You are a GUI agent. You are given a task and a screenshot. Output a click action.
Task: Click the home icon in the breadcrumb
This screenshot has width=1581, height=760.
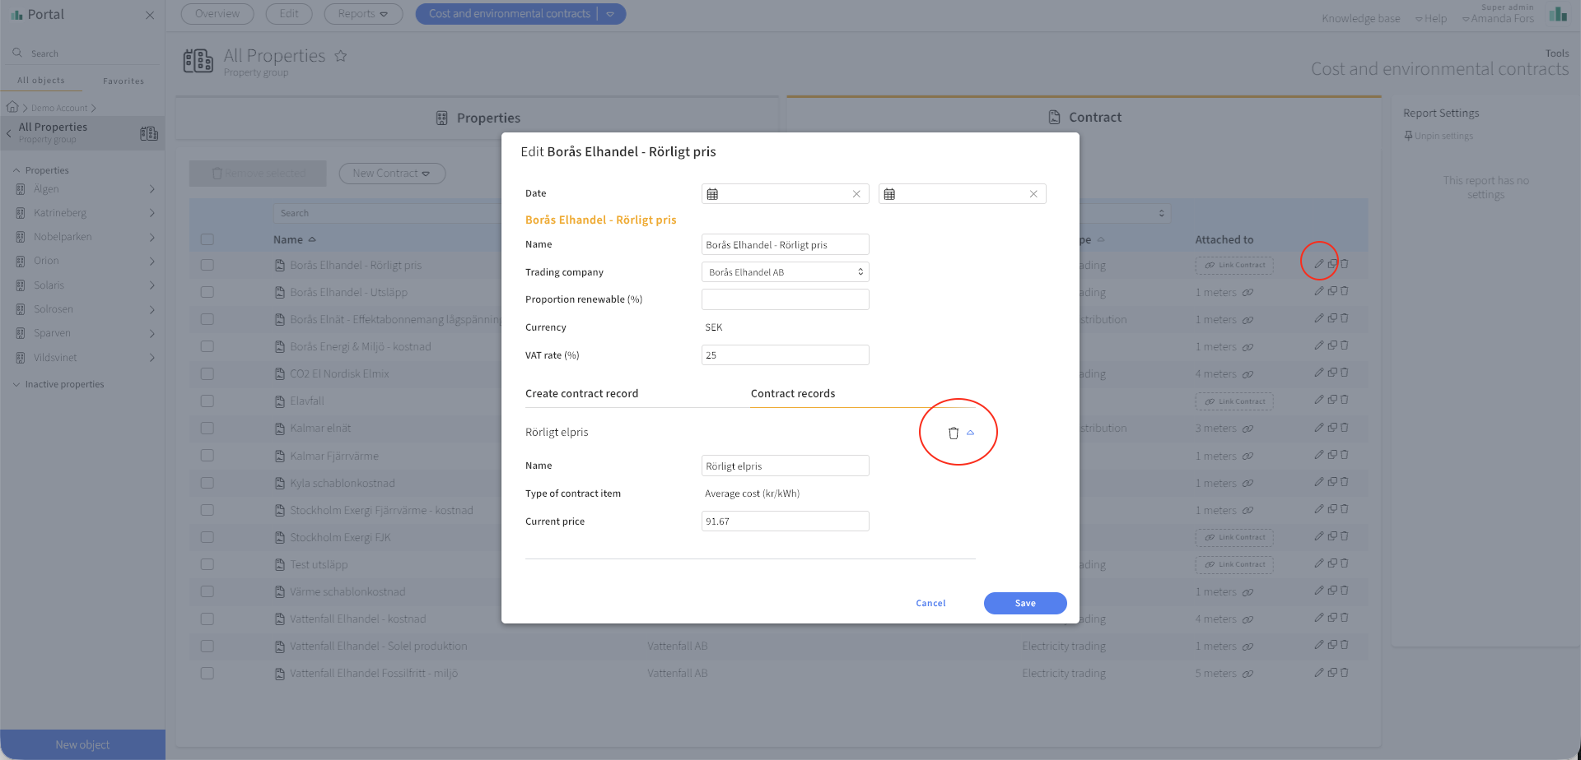click(12, 107)
